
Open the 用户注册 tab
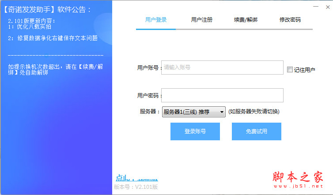point(201,20)
